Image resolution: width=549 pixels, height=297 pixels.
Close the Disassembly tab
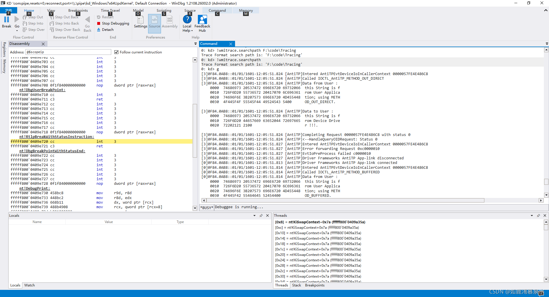(43, 44)
